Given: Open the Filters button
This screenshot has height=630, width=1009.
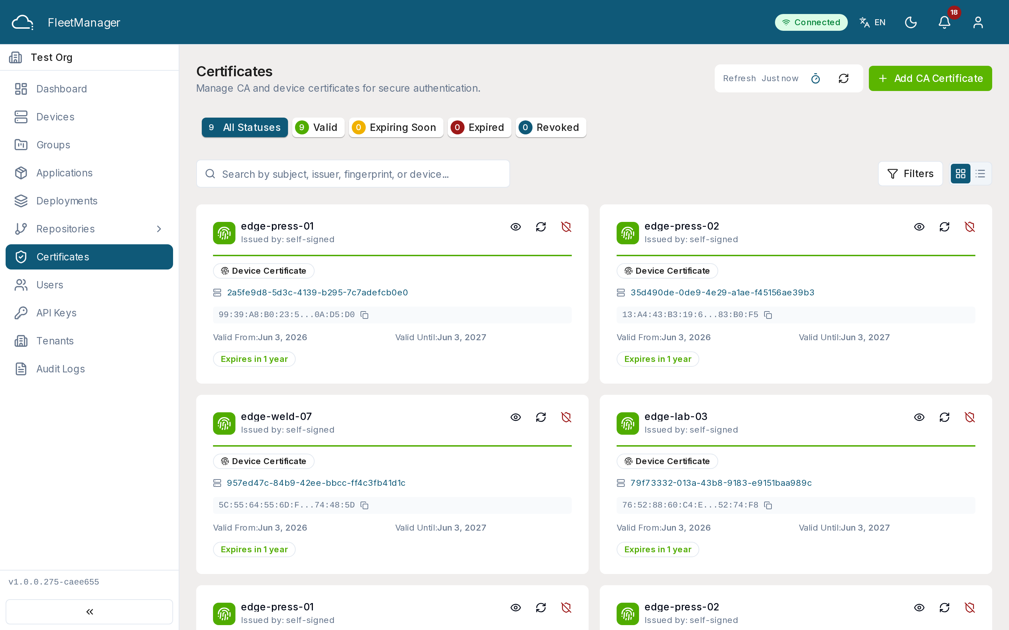Looking at the screenshot, I should [x=910, y=174].
